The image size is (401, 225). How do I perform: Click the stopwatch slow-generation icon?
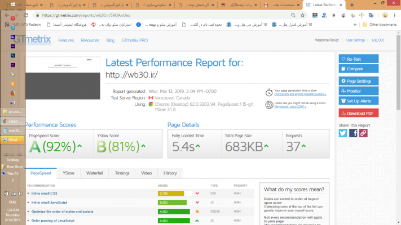(x=269, y=92)
